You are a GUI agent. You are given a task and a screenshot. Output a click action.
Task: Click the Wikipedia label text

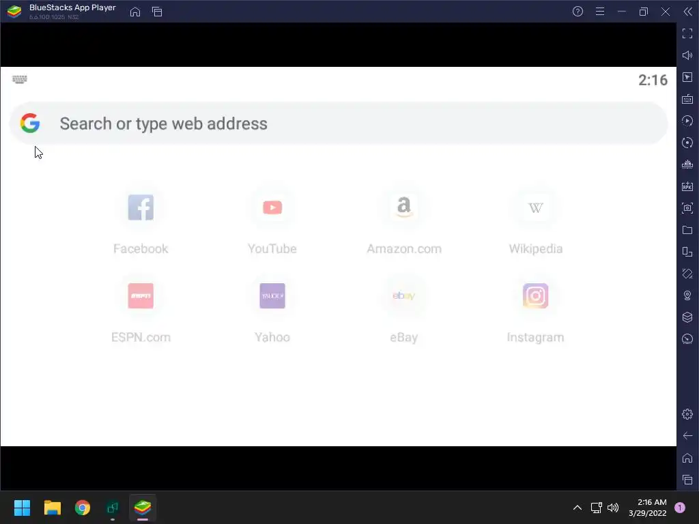[x=535, y=248]
